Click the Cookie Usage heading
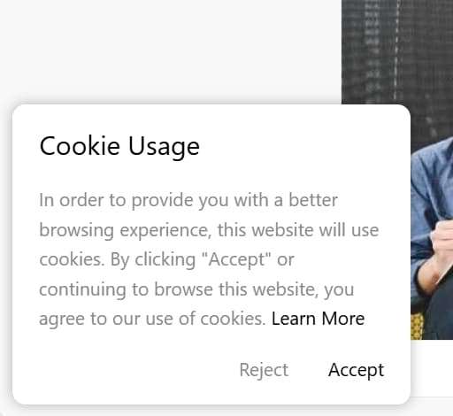 119,146
